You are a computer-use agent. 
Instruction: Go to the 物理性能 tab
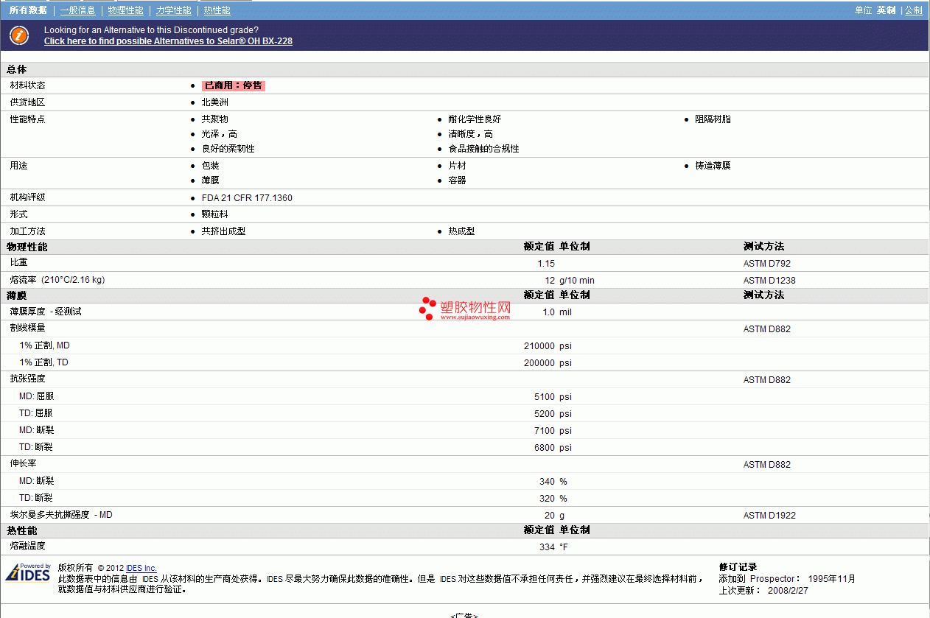point(126,10)
